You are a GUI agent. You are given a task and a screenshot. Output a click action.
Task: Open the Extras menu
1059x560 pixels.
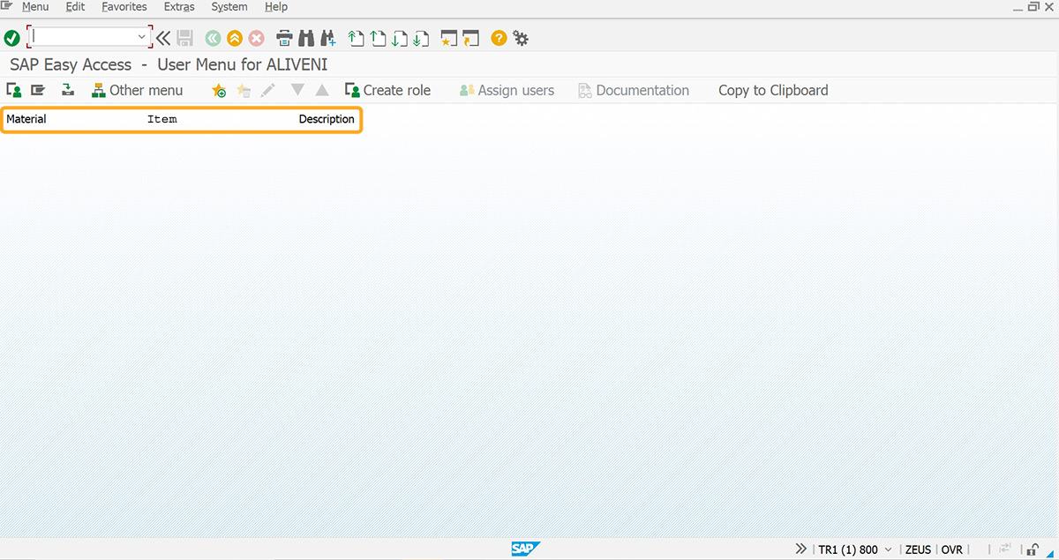pos(179,7)
